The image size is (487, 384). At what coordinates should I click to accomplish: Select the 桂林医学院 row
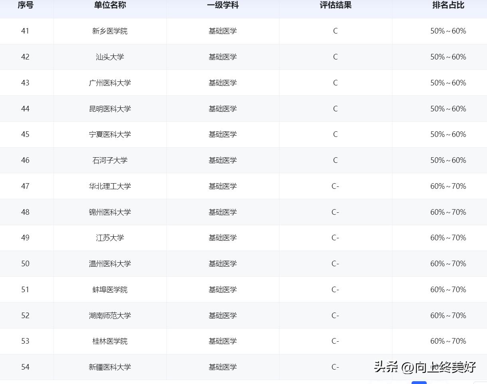(x=110, y=341)
